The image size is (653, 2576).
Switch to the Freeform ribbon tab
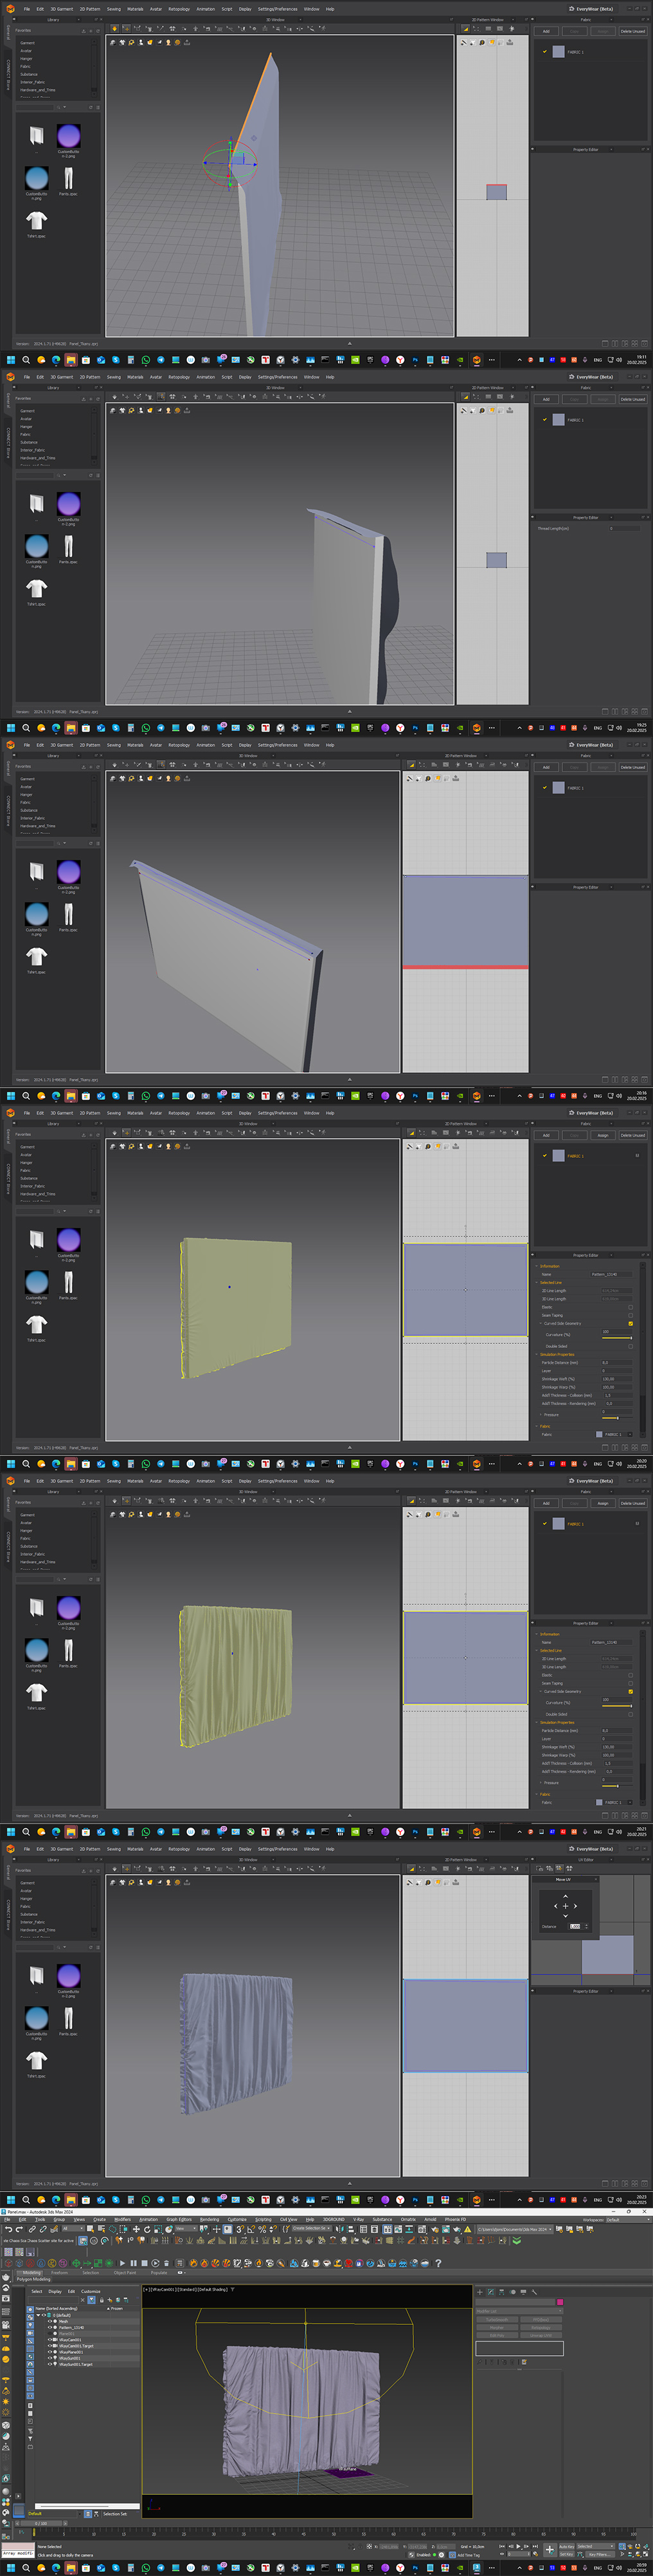tap(60, 2272)
